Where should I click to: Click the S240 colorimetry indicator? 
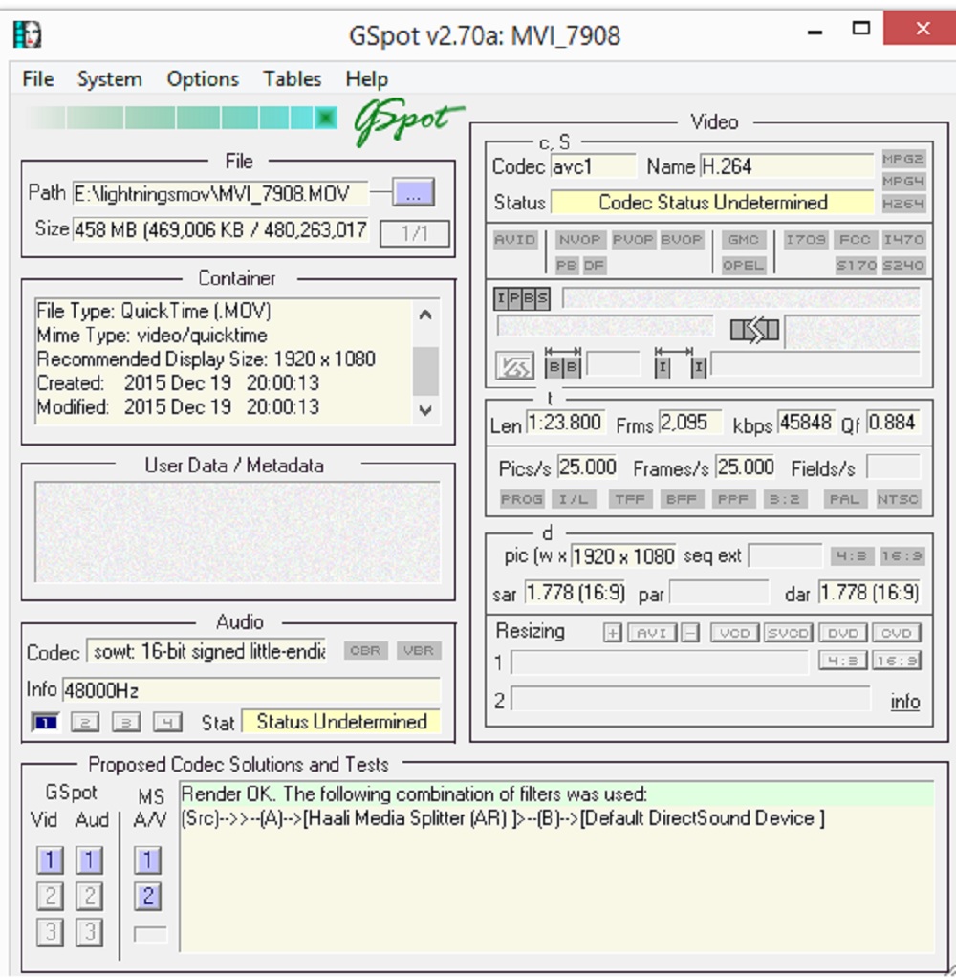coord(903,266)
